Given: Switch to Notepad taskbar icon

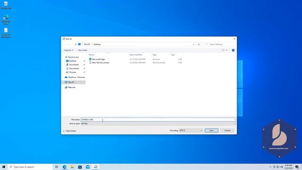Looking at the screenshot, I should tap(95, 167).
